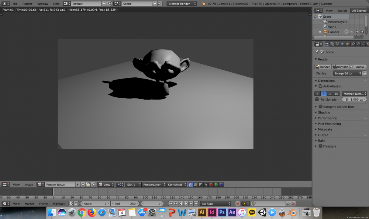
Task: Toggle the Anti-Aliasing checkbox
Action: tap(321, 86)
